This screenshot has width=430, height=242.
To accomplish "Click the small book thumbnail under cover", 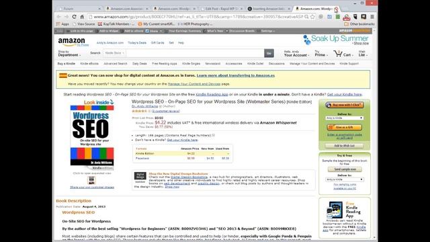I will (91, 180).
